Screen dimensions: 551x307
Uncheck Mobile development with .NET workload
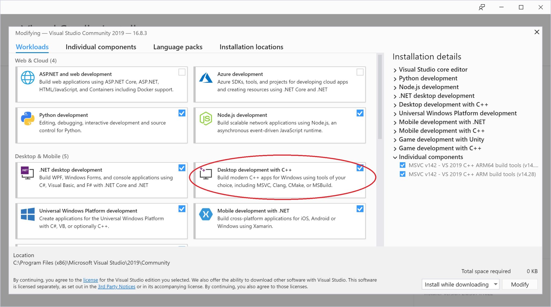[x=360, y=209]
